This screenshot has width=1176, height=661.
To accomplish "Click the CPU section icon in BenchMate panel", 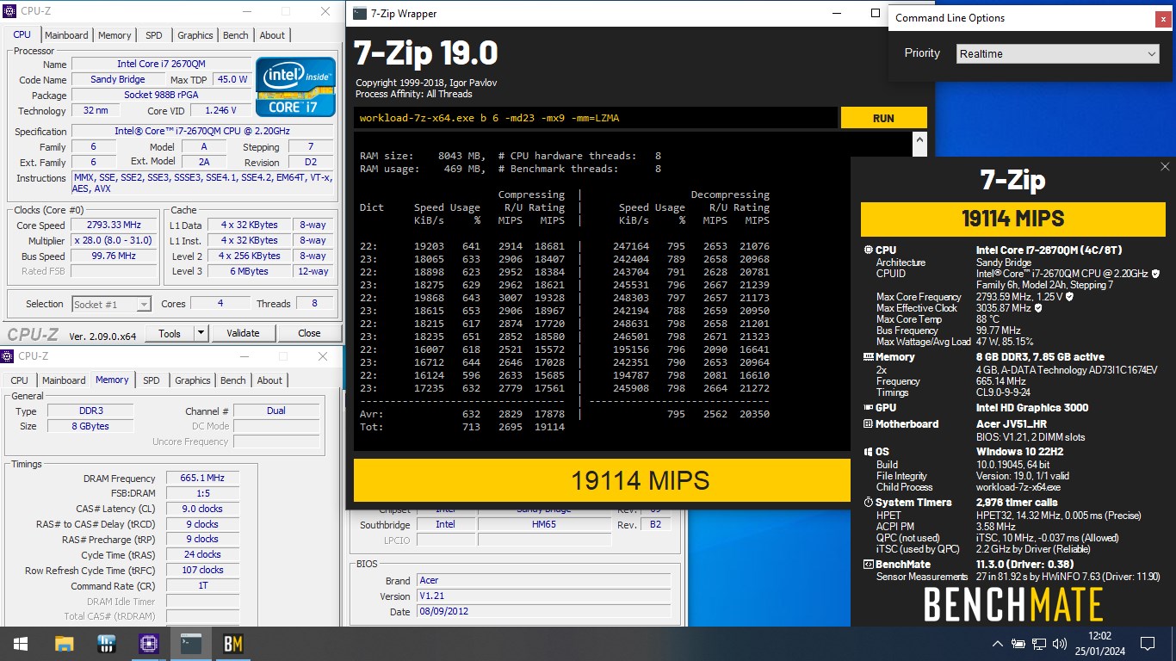I will click(x=868, y=250).
